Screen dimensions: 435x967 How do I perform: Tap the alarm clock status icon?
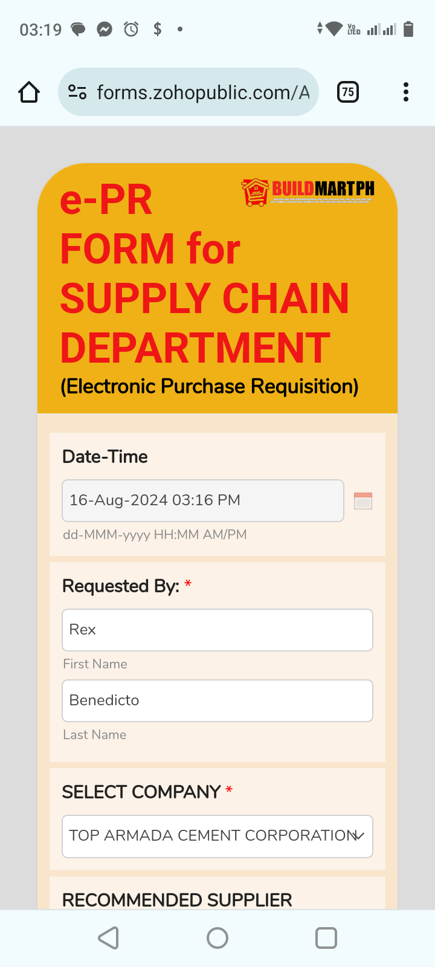click(x=131, y=29)
